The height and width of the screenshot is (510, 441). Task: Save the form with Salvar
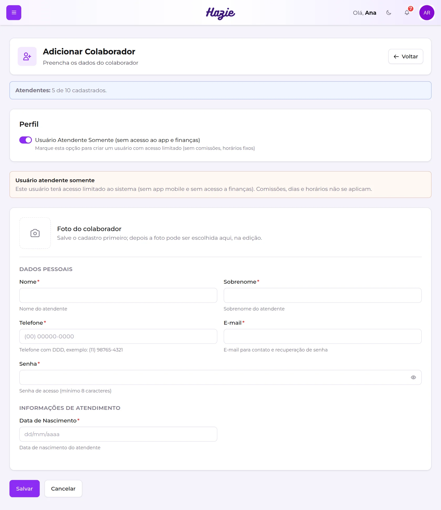[24, 489]
